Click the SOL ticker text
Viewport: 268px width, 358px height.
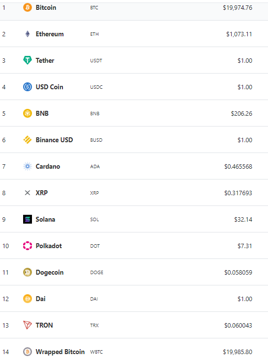[x=94, y=220]
